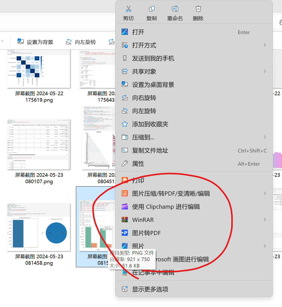
Task: Click the 图片压缩/转PDF/变清晰/编辑 icon
Action: coord(125,193)
